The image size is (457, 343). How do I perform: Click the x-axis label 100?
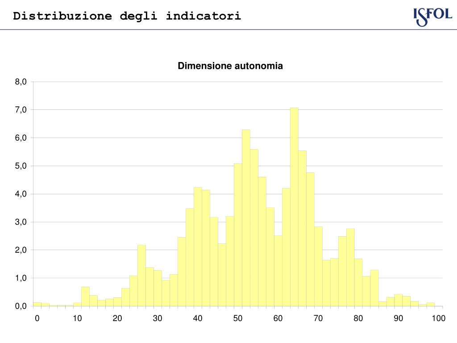[x=439, y=318]
